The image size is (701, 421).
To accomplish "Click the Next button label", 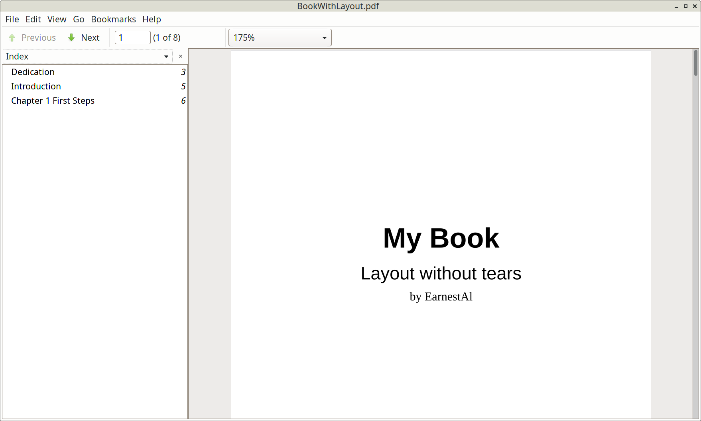I will point(90,38).
